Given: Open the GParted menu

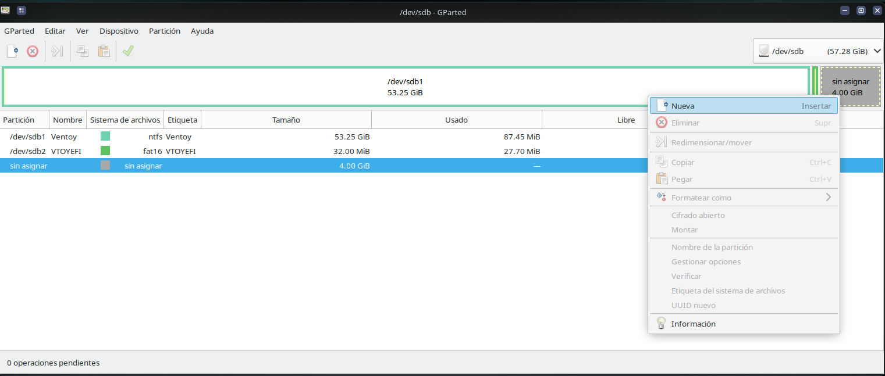Looking at the screenshot, I should (x=19, y=31).
